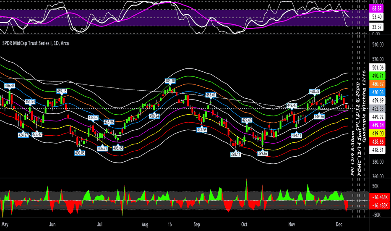Click the 431.59 low price label
The image size is (391, 231).
202,130
